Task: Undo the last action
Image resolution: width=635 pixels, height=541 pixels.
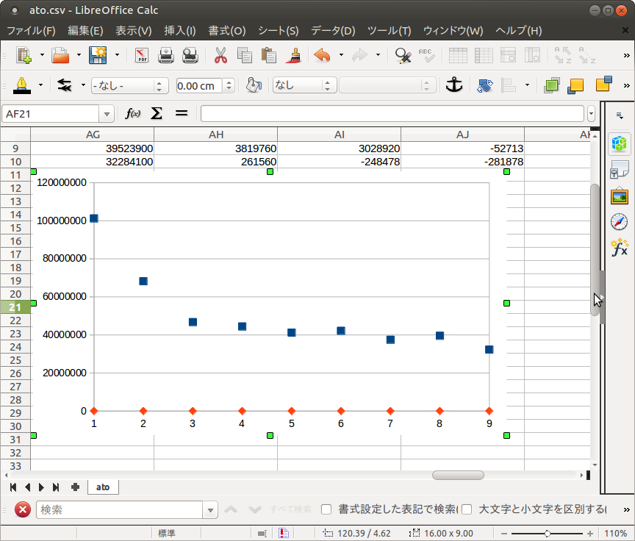Action: [323, 55]
